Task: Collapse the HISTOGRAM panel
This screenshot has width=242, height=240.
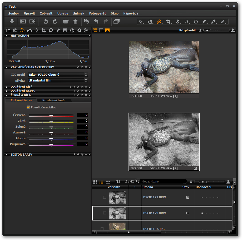Action: point(7,36)
